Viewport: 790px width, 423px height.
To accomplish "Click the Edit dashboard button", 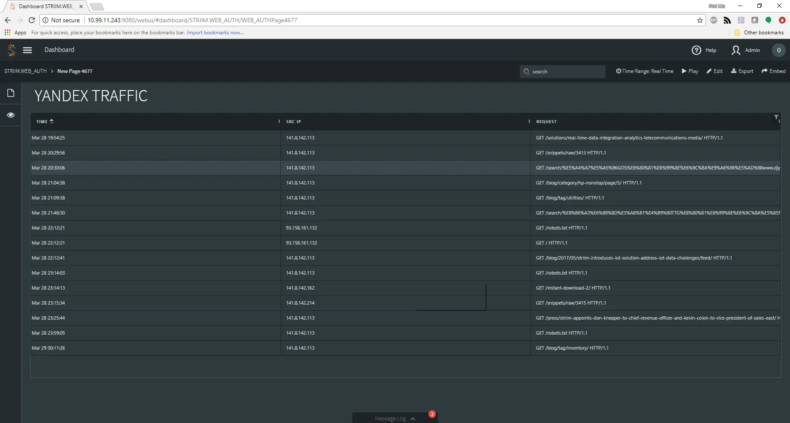I will coord(715,71).
